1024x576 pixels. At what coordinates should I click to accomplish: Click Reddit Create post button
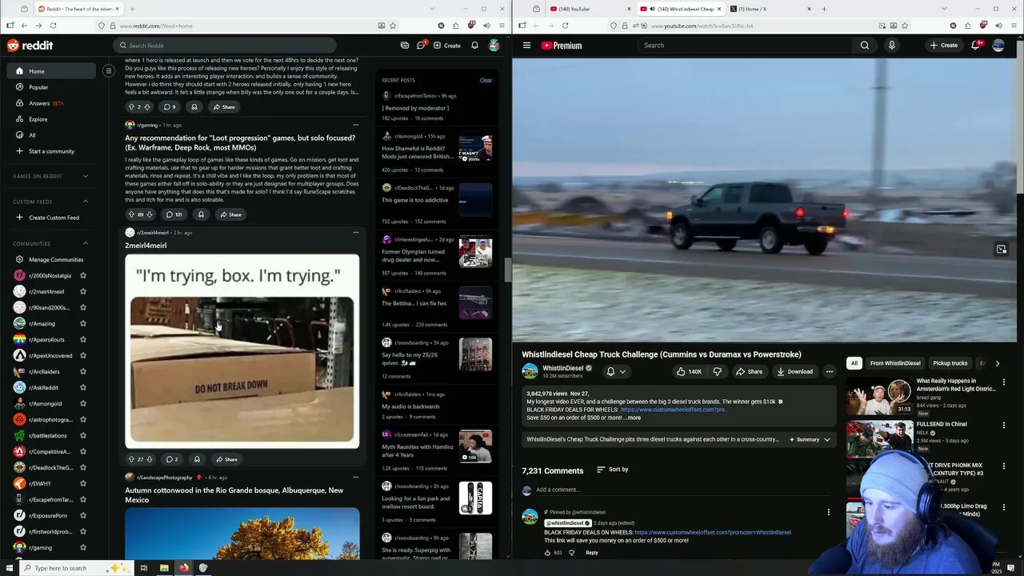[x=446, y=46]
